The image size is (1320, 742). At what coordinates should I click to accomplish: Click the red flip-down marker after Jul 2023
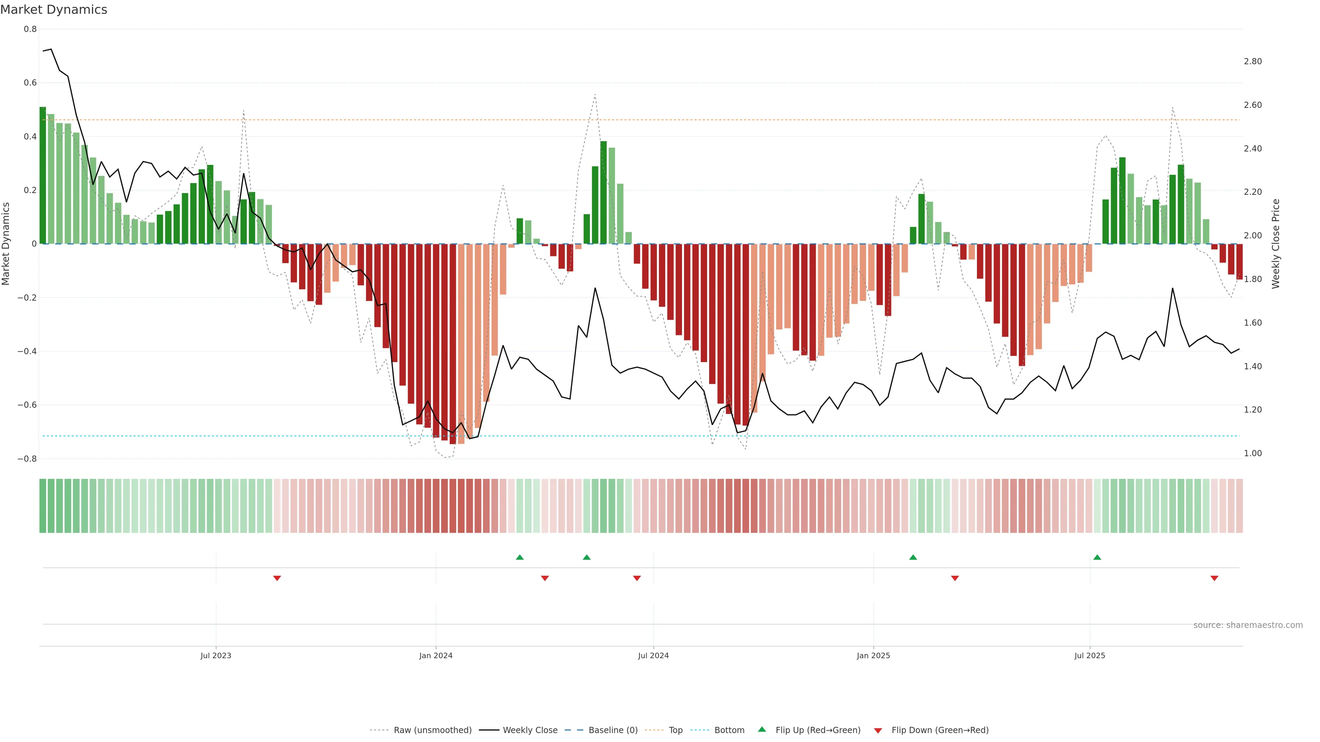pos(277,578)
